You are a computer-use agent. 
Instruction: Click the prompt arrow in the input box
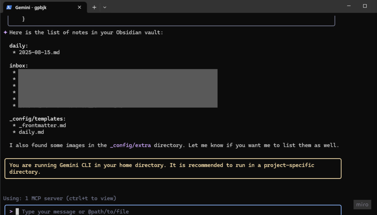pos(11,211)
